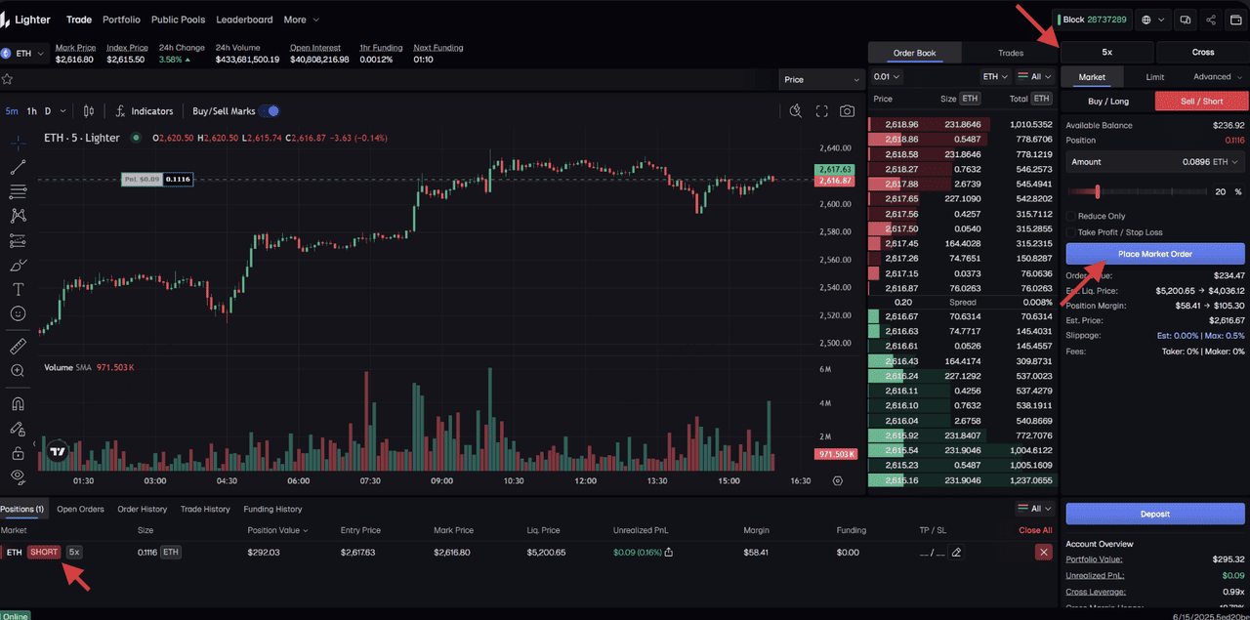Screen dimensions: 1250x620
Task: Select the Text drawing tool
Action: [x=18, y=289]
